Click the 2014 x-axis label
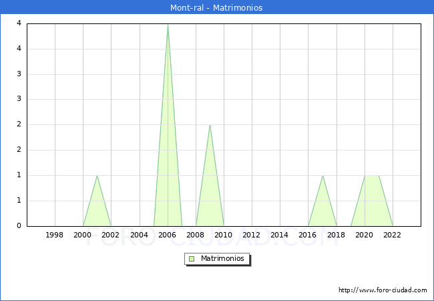Image resolution: width=434 pixels, height=301 pixels. click(280, 235)
